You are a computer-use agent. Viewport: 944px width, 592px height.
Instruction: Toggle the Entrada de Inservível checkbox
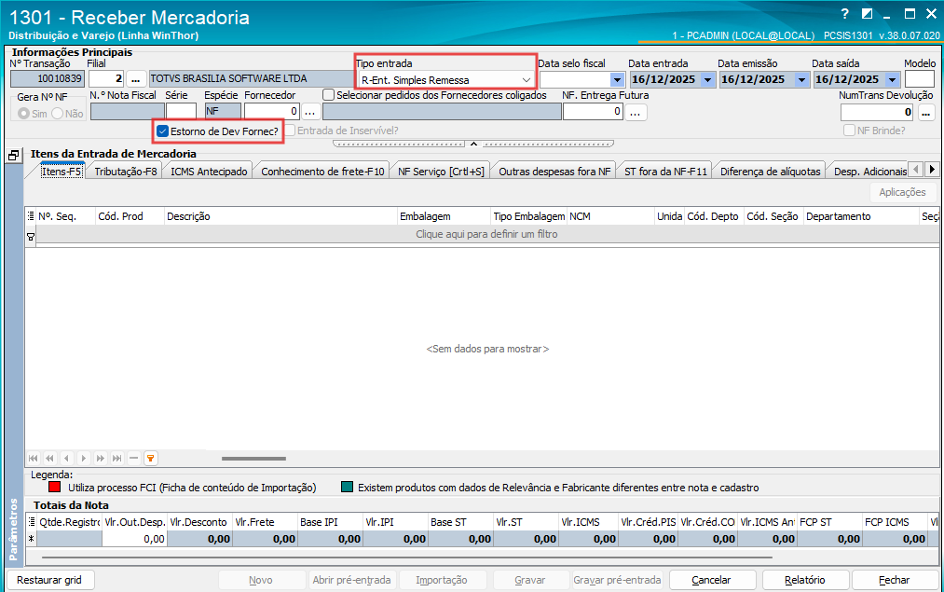[x=290, y=131]
